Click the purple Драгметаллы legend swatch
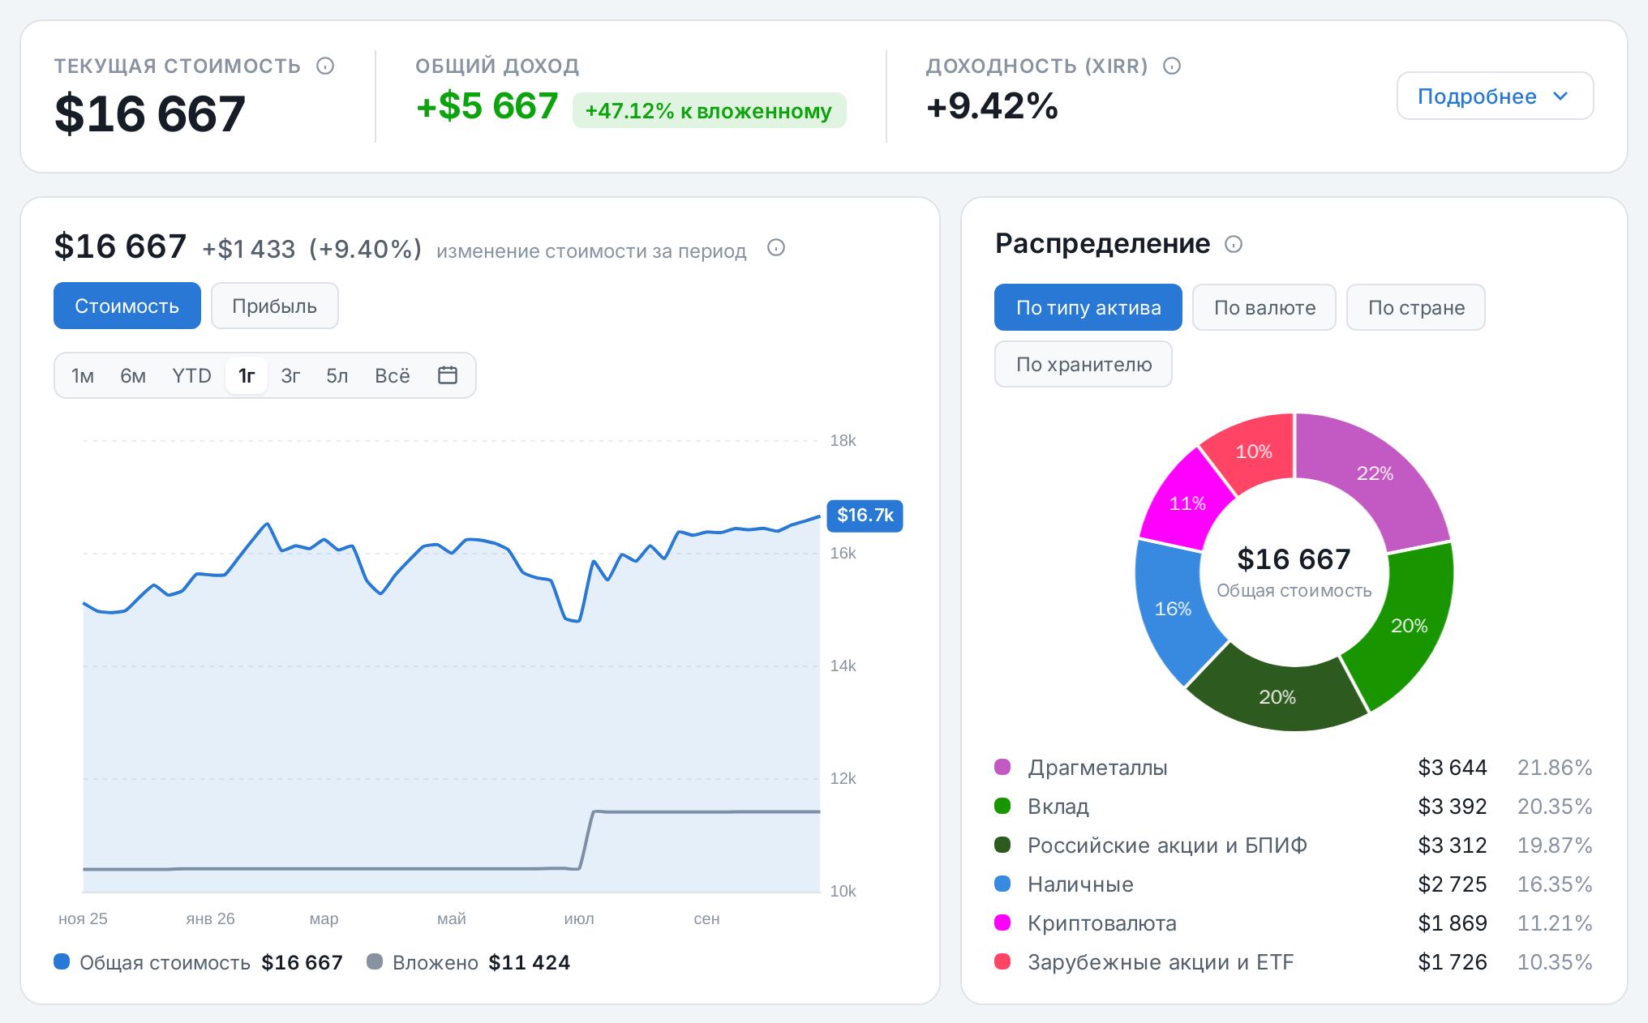 [1002, 767]
